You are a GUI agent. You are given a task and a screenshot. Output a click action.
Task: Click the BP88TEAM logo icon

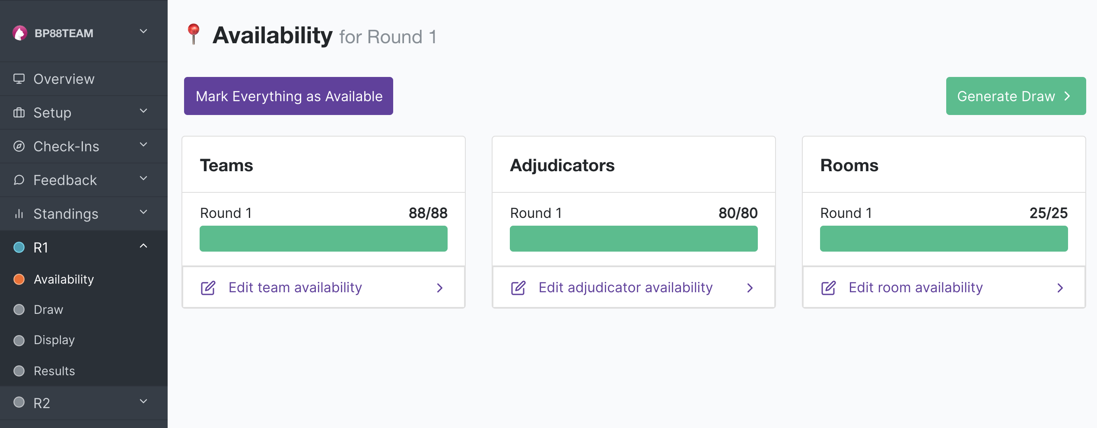click(20, 33)
